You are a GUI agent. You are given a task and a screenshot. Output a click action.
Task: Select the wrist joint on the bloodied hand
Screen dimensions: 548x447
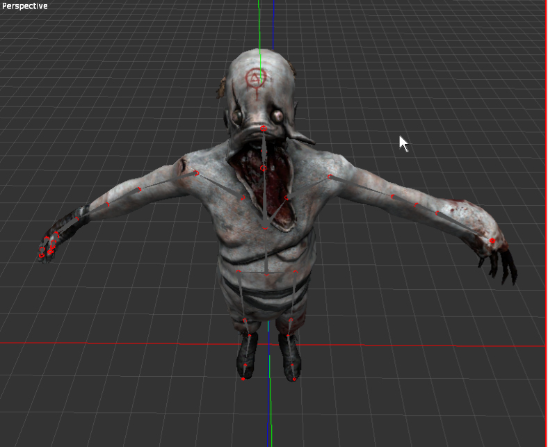click(492, 241)
